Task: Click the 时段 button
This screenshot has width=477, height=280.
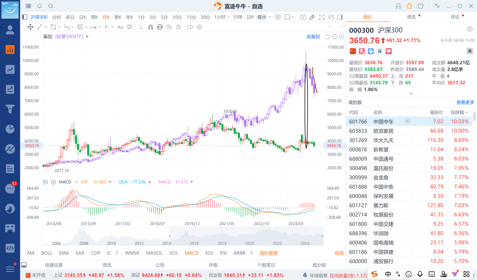Action: click(x=339, y=253)
